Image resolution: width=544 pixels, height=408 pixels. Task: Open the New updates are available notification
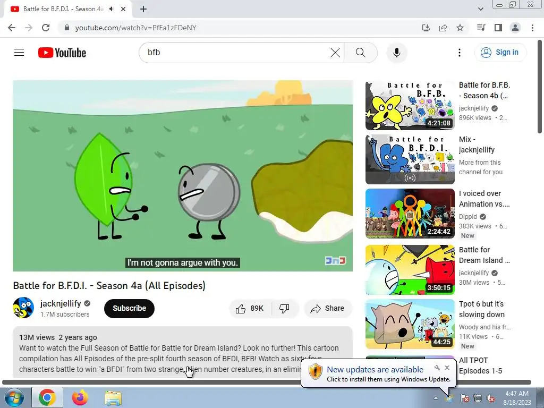375,370
